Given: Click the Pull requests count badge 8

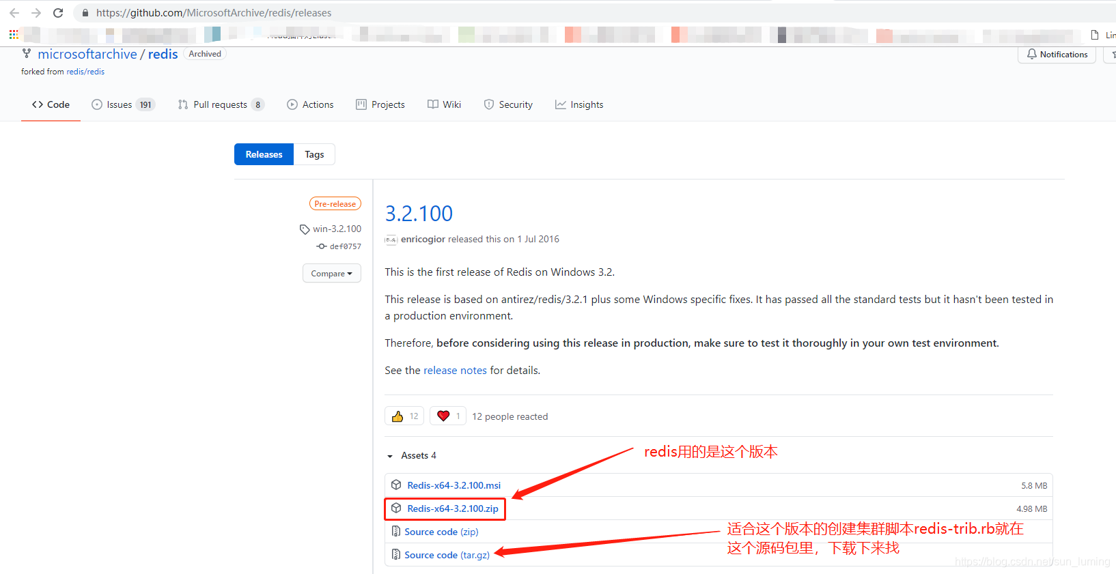Looking at the screenshot, I should [257, 104].
